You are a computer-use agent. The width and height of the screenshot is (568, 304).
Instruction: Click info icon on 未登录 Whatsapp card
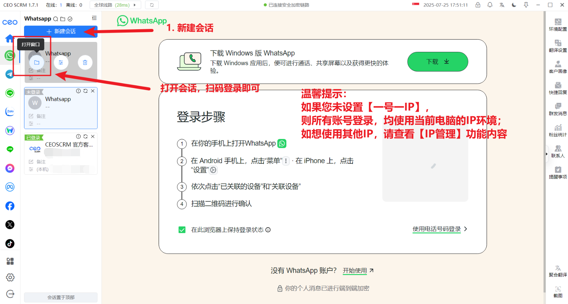(x=78, y=91)
